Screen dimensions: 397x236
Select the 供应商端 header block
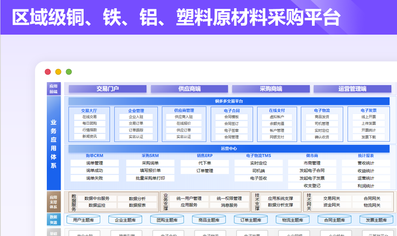click(189, 89)
